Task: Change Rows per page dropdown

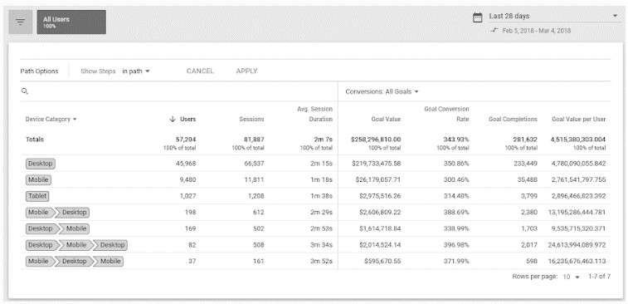Action: (571, 277)
